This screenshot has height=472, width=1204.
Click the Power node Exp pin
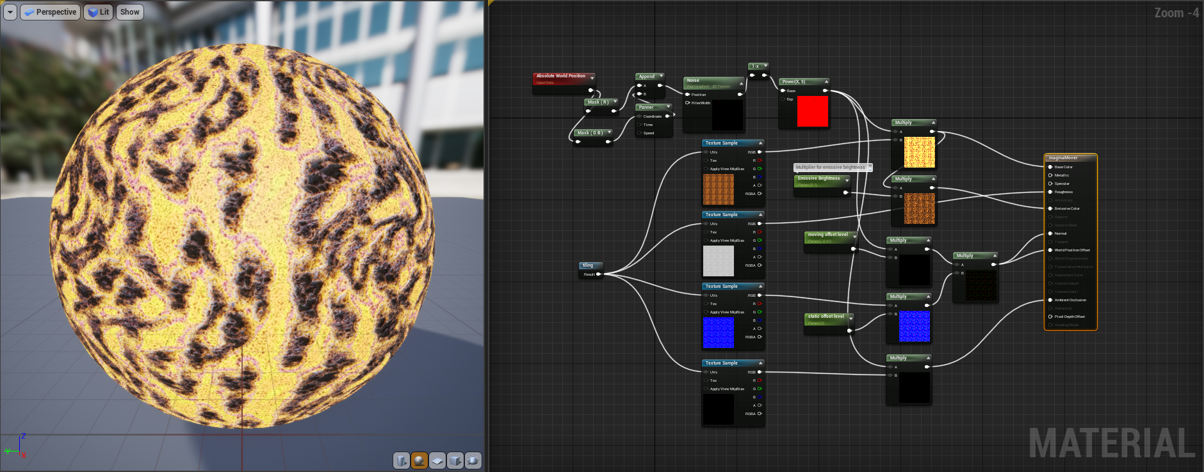(783, 99)
